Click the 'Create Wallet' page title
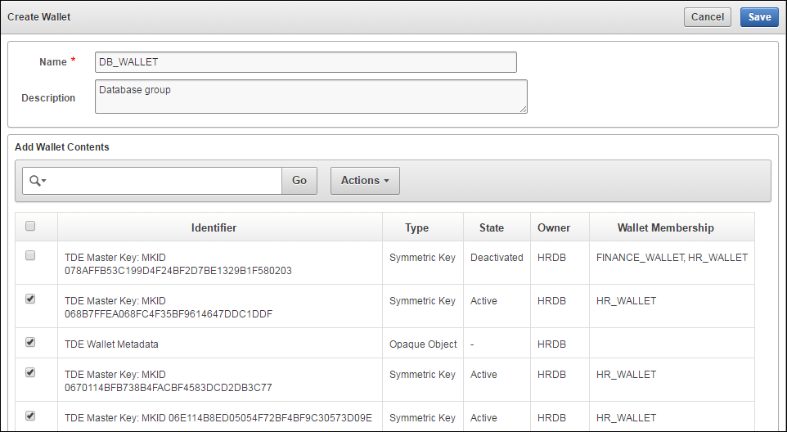The height and width of the screenshot is (432, 787). click(38, 17)
